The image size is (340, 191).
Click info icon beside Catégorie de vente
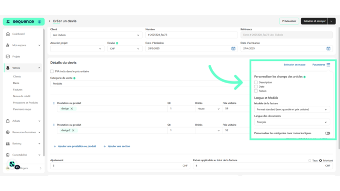pos(75,78)
